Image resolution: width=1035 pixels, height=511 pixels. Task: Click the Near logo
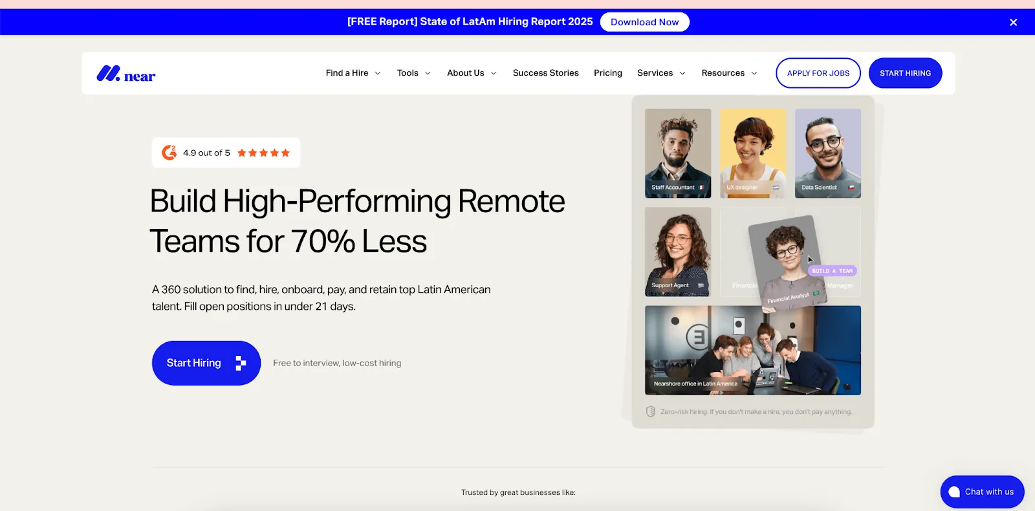pyautogui.click(x=126, y=74)
